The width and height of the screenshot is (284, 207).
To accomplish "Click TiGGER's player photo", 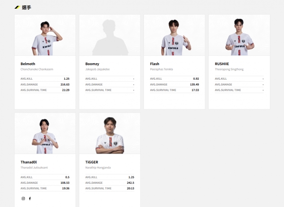I will [x=109, y=133].
